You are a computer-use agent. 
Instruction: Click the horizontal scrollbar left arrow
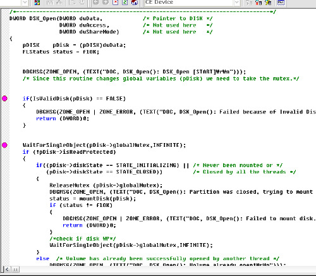[x=7, y=269]
